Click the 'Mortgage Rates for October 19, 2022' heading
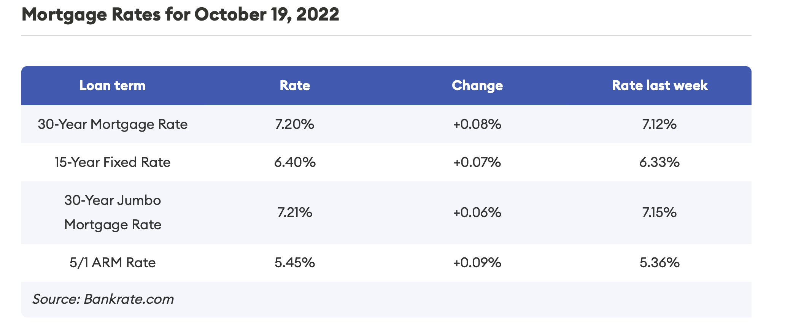The height and width of the screenshot is (330, 785). 180,15
